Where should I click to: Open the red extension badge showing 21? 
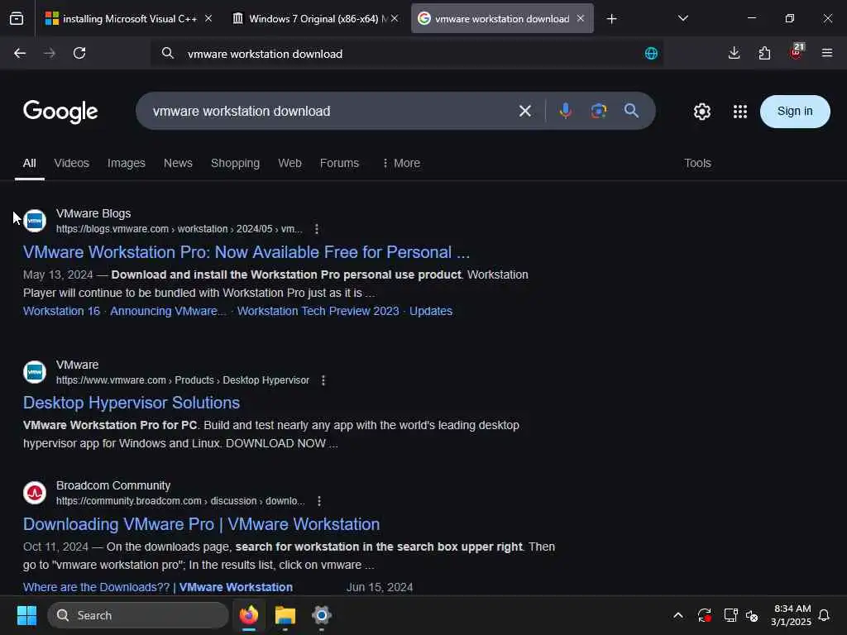797,52
